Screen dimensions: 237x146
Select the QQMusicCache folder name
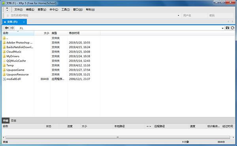click(16, 61)
